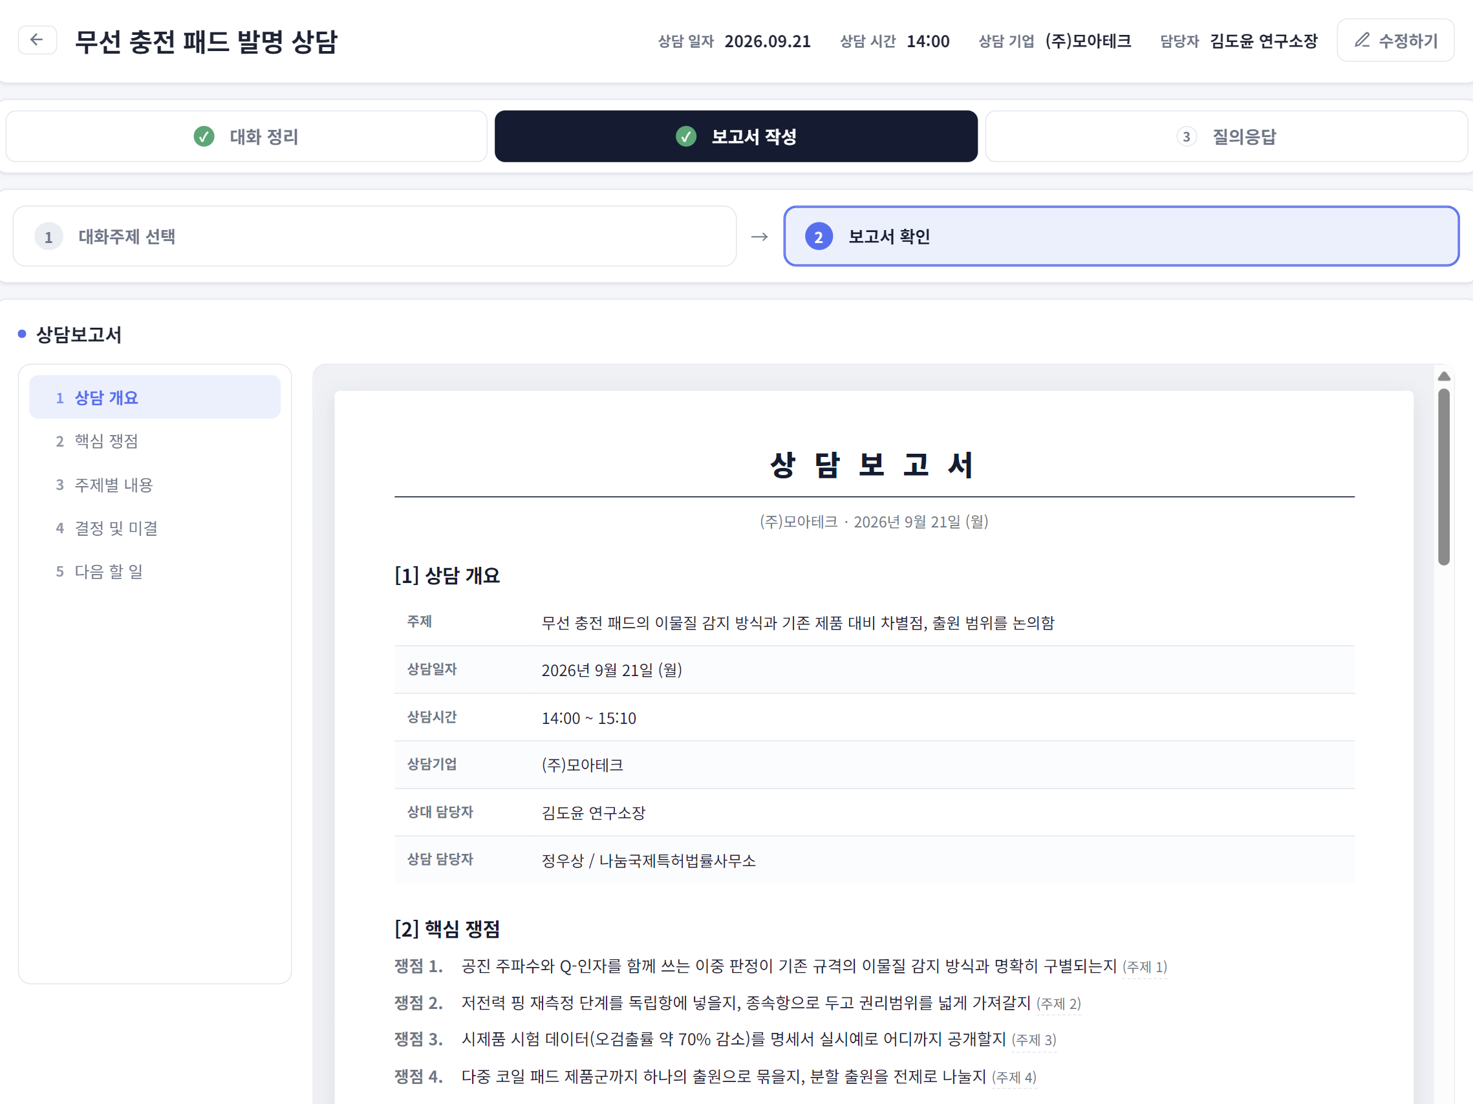Click the 상담보고서 section heading
This screenshot has height=1104, width=1473.
click(79, 335)
